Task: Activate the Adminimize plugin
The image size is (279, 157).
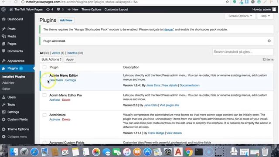Action: tap(54, 119)
